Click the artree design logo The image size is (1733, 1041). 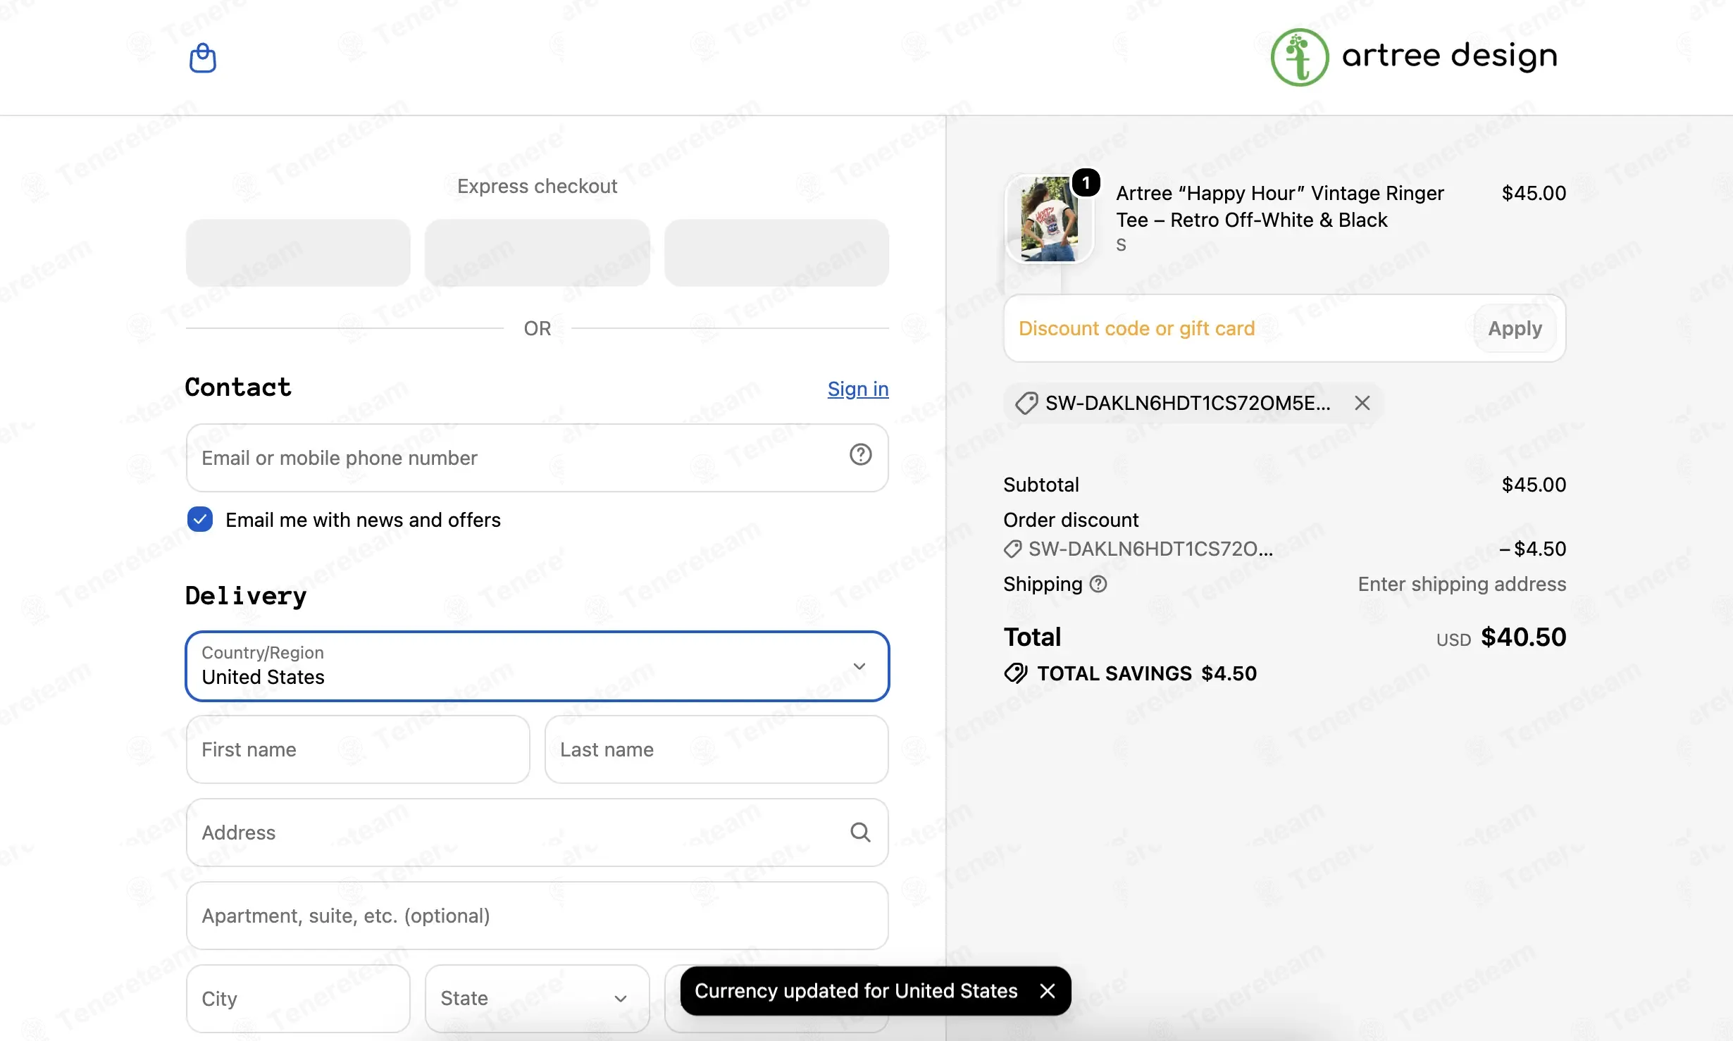click(1414, 57)
